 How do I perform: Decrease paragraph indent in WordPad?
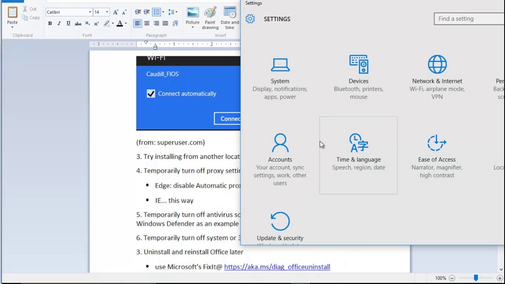coord(138,12)
